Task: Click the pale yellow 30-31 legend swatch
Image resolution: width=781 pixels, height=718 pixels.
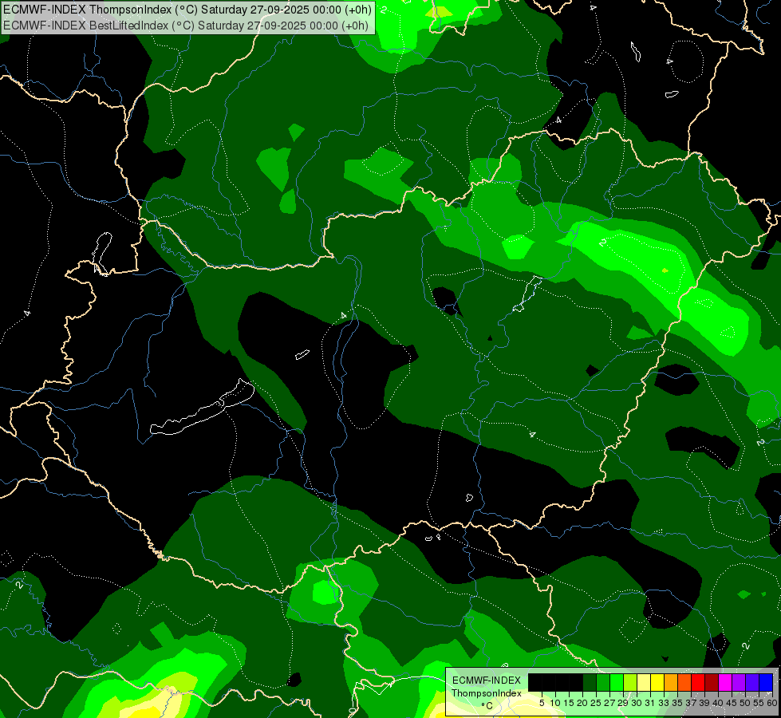Action: pyautogui.click(x=644, y=683)
